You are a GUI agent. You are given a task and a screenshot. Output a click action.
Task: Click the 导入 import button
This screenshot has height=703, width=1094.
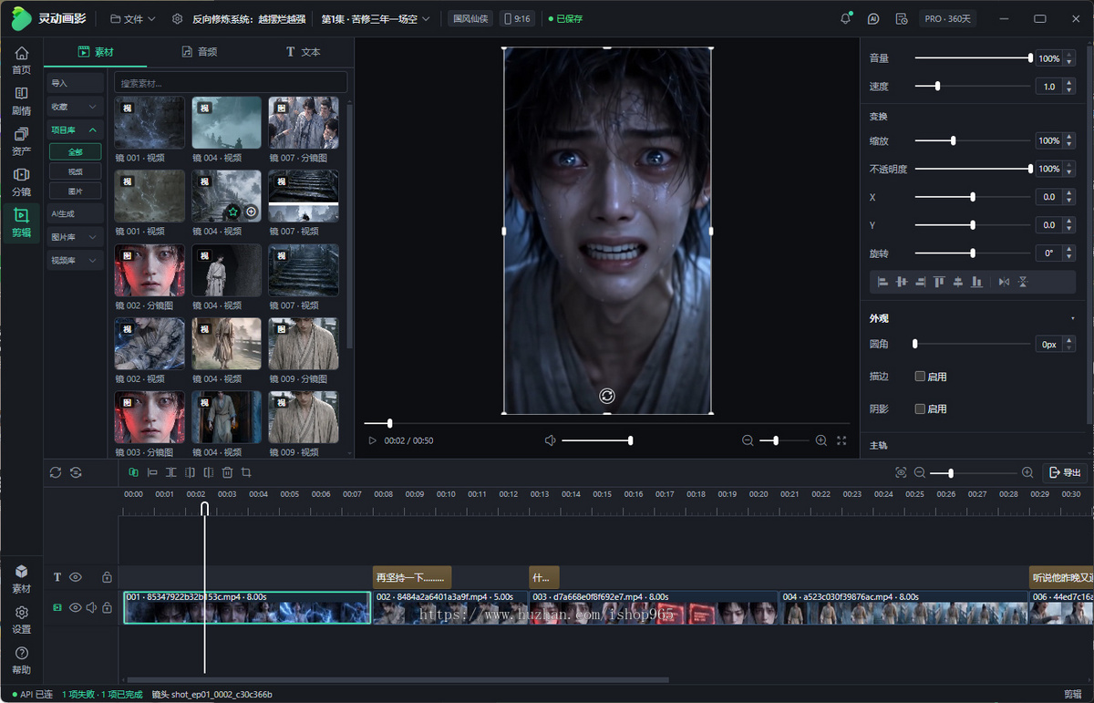(x=76, y=83)
